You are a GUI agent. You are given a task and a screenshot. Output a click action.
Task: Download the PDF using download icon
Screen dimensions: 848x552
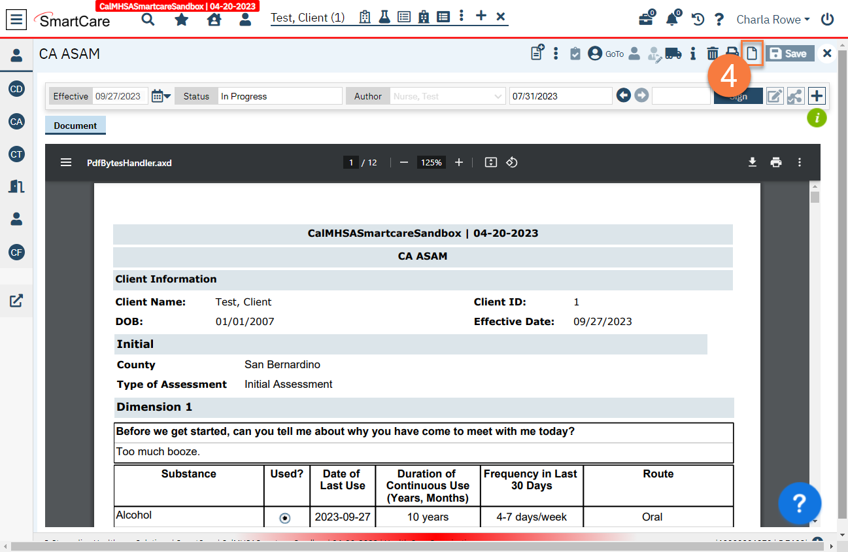pos(753,162)
